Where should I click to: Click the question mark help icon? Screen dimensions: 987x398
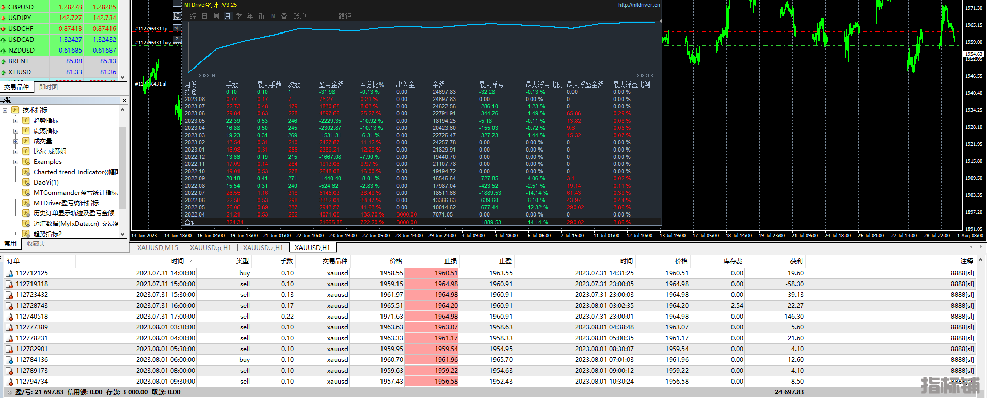(x=177, y=40)
